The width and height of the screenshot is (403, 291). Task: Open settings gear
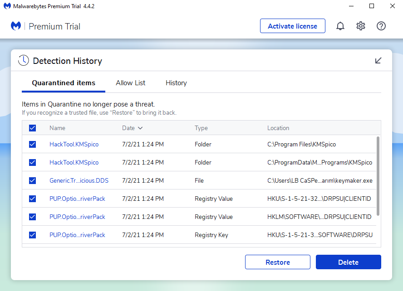click(x=361, y=26)
